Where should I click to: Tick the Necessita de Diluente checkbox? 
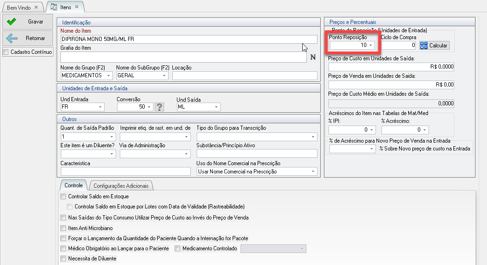(x=63, y=259)
